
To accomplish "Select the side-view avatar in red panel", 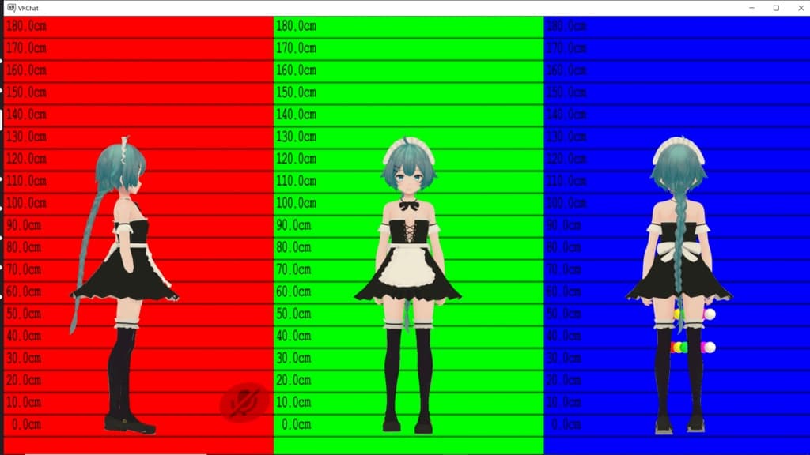I will (x=124, y=285).
